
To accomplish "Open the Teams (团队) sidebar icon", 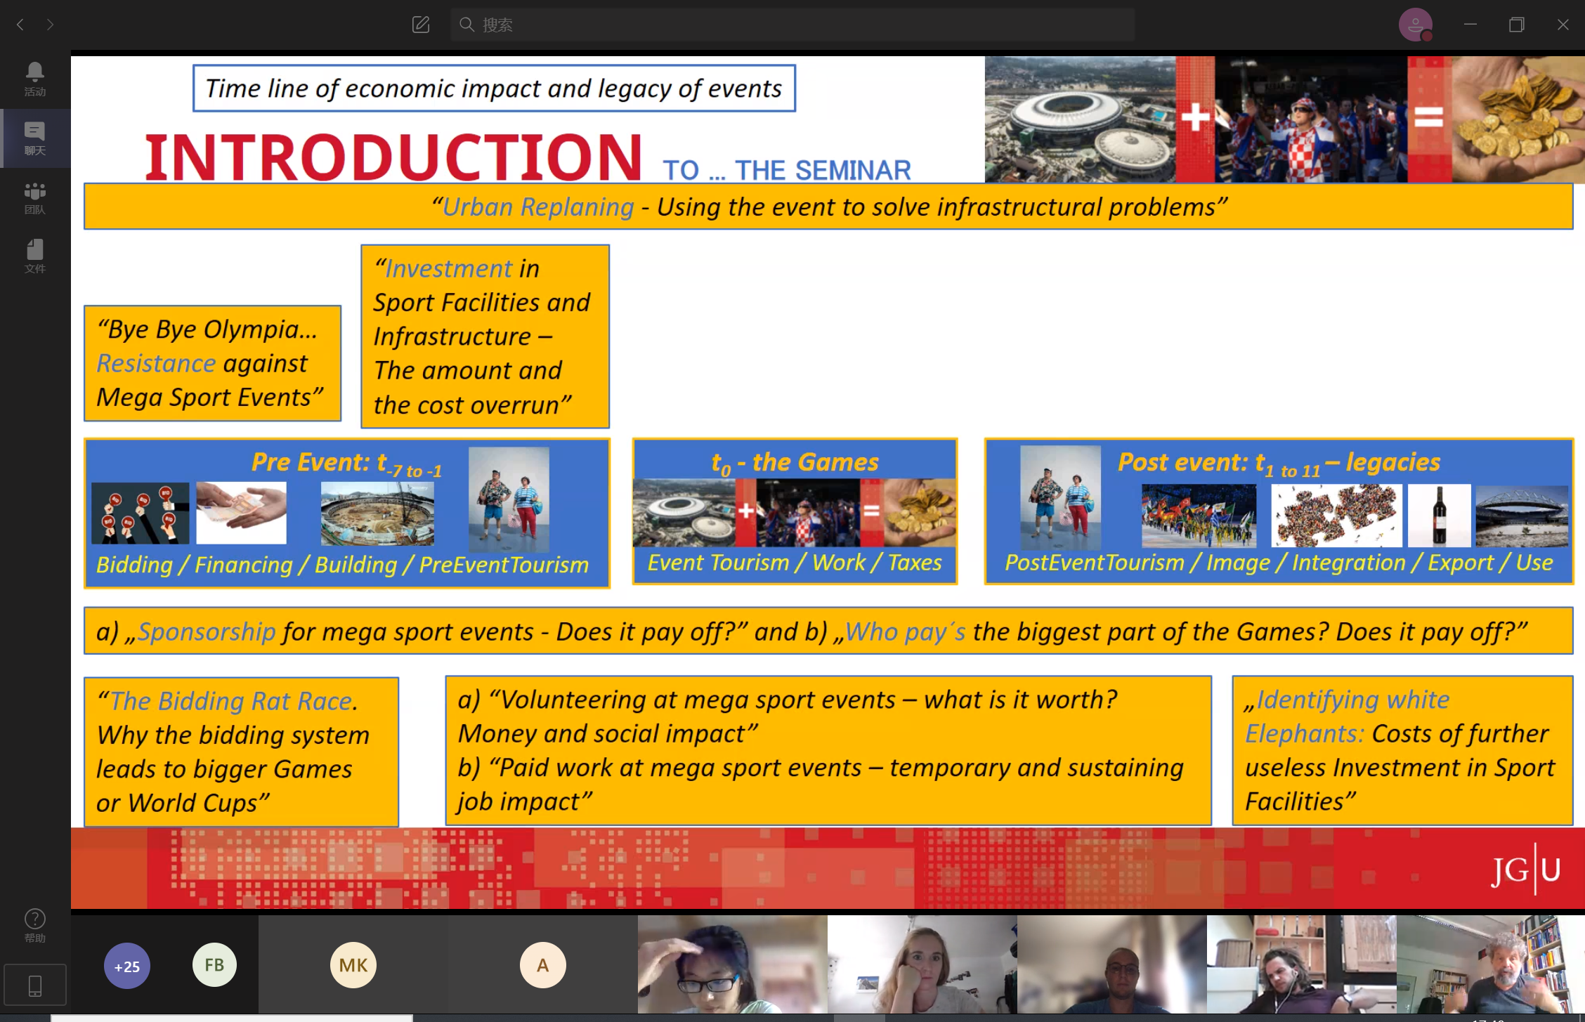I will click(x=34, y=197).
